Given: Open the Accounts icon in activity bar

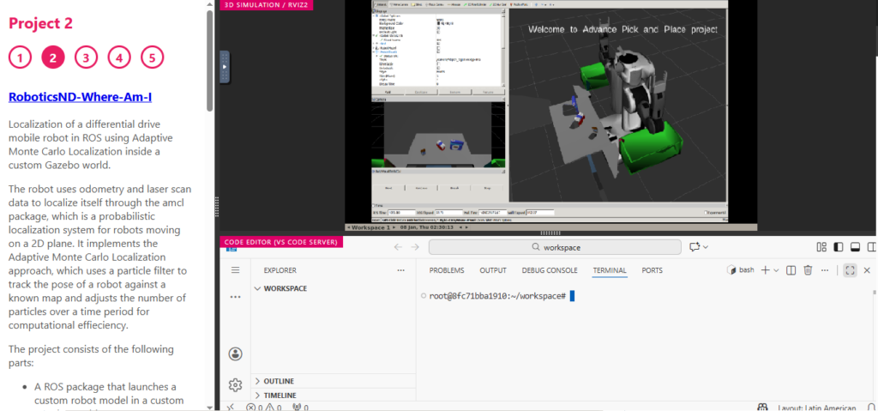Looking at the screenshot, I should (x=236, y=354).
